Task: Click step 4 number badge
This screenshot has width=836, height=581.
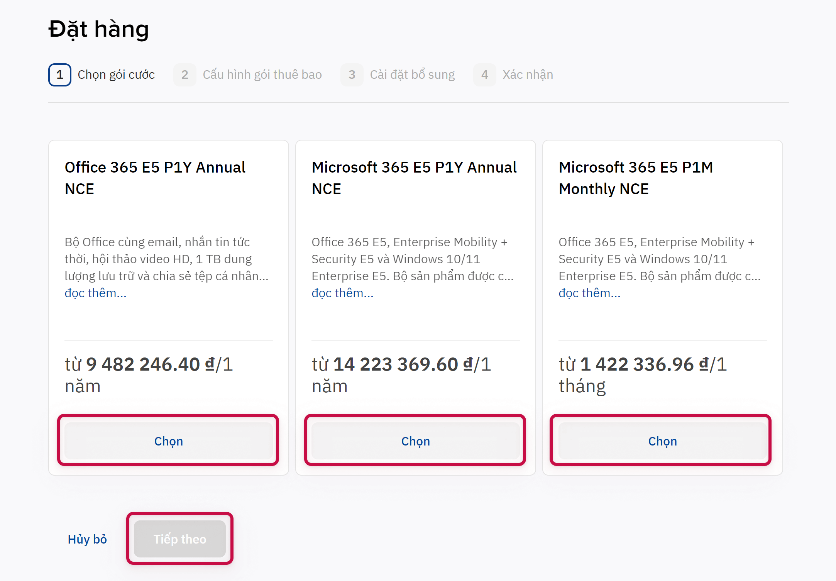Action: [x=485, y=75]
